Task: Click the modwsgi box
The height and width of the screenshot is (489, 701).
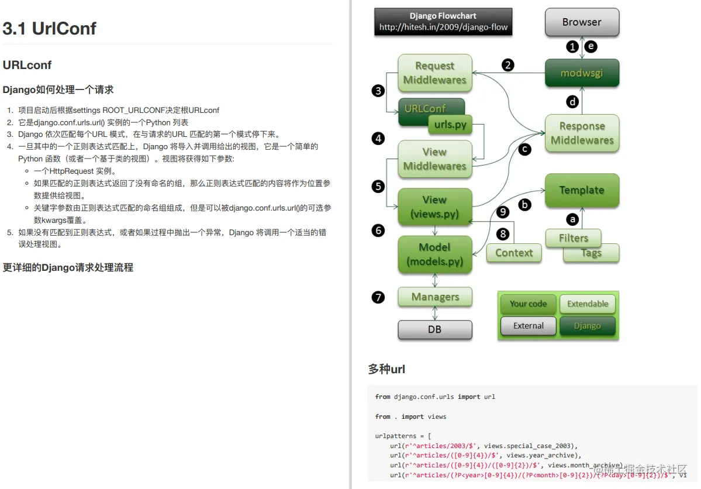Action: (581, 73)
